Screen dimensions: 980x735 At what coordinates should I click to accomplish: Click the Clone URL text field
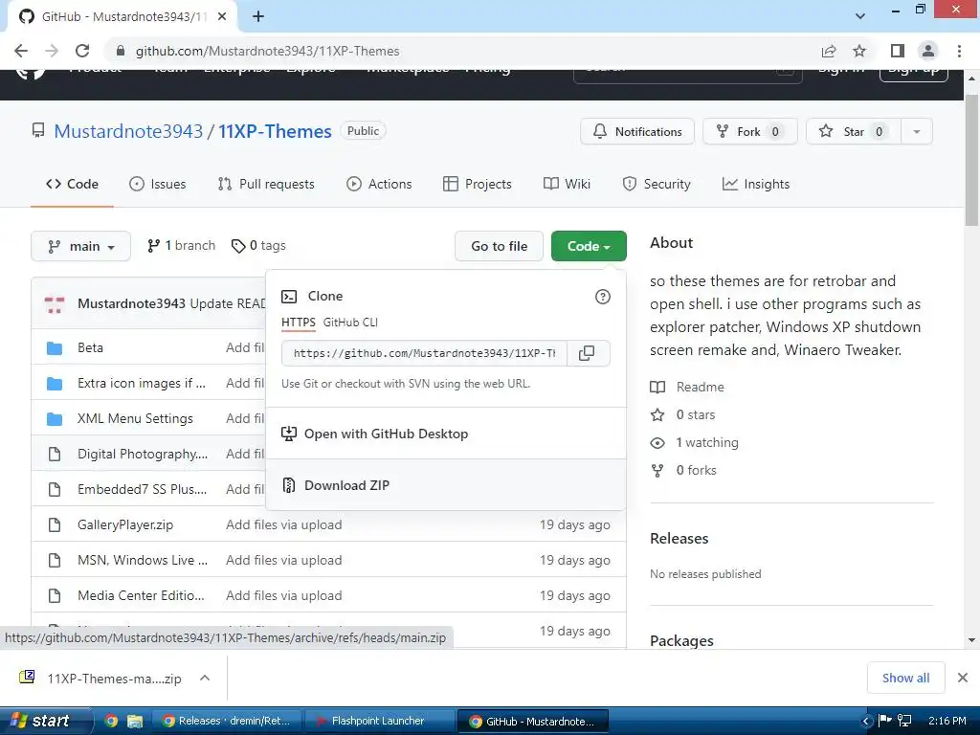click(424, 353)
